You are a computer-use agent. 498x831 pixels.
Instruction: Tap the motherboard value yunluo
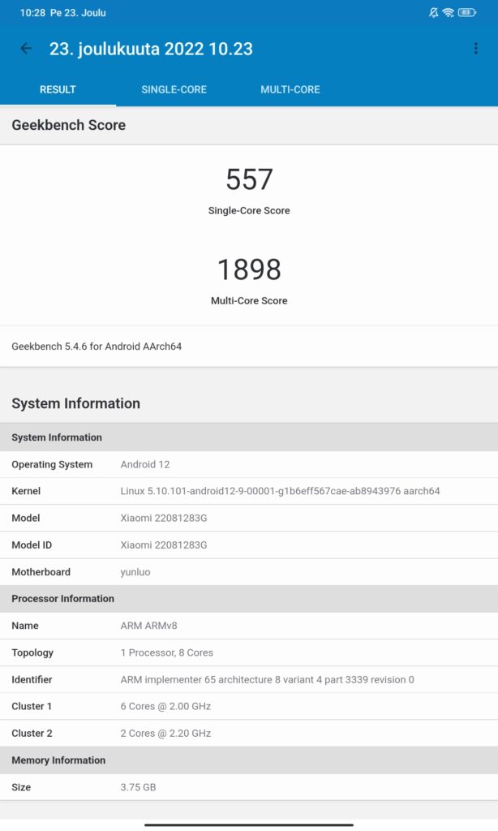[135, 572]
